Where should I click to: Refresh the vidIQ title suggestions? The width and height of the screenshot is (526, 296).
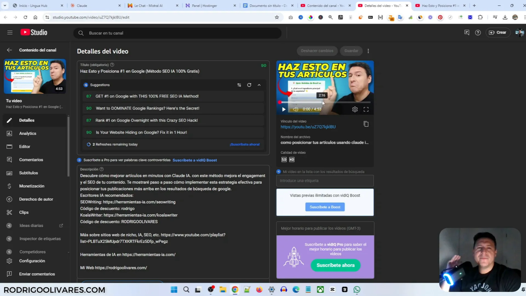tap(249, 85)
